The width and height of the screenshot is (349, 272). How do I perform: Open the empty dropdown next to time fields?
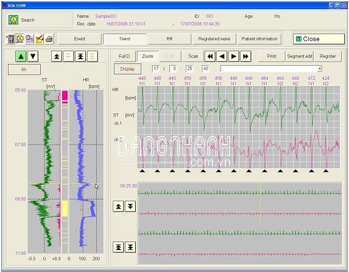click(271, 69)
